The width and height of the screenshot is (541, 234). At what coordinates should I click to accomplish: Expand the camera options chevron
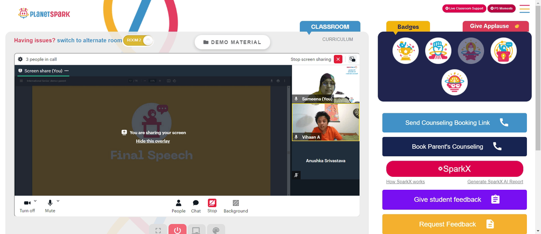coord(35,201)
